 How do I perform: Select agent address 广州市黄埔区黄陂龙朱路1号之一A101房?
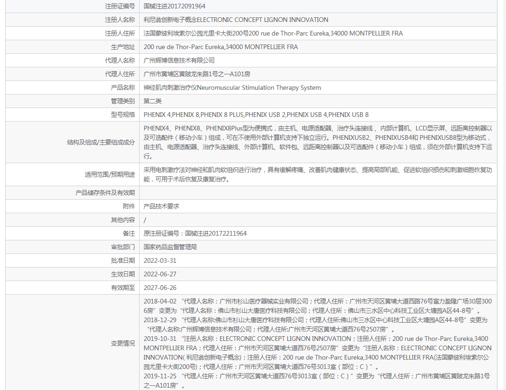197,74
